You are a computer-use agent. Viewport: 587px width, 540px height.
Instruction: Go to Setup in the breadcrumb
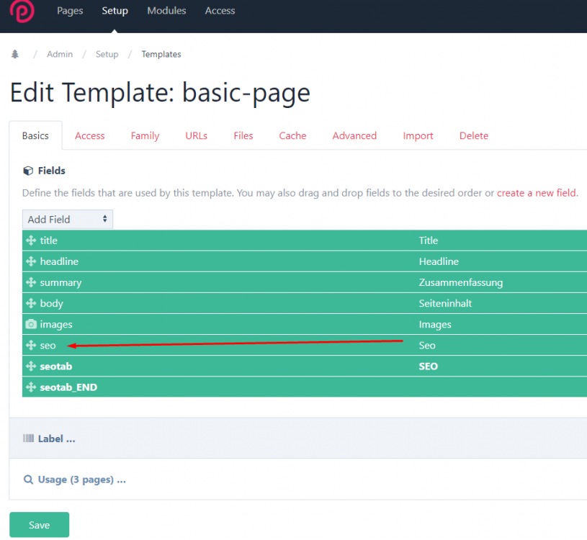(107, 55)
